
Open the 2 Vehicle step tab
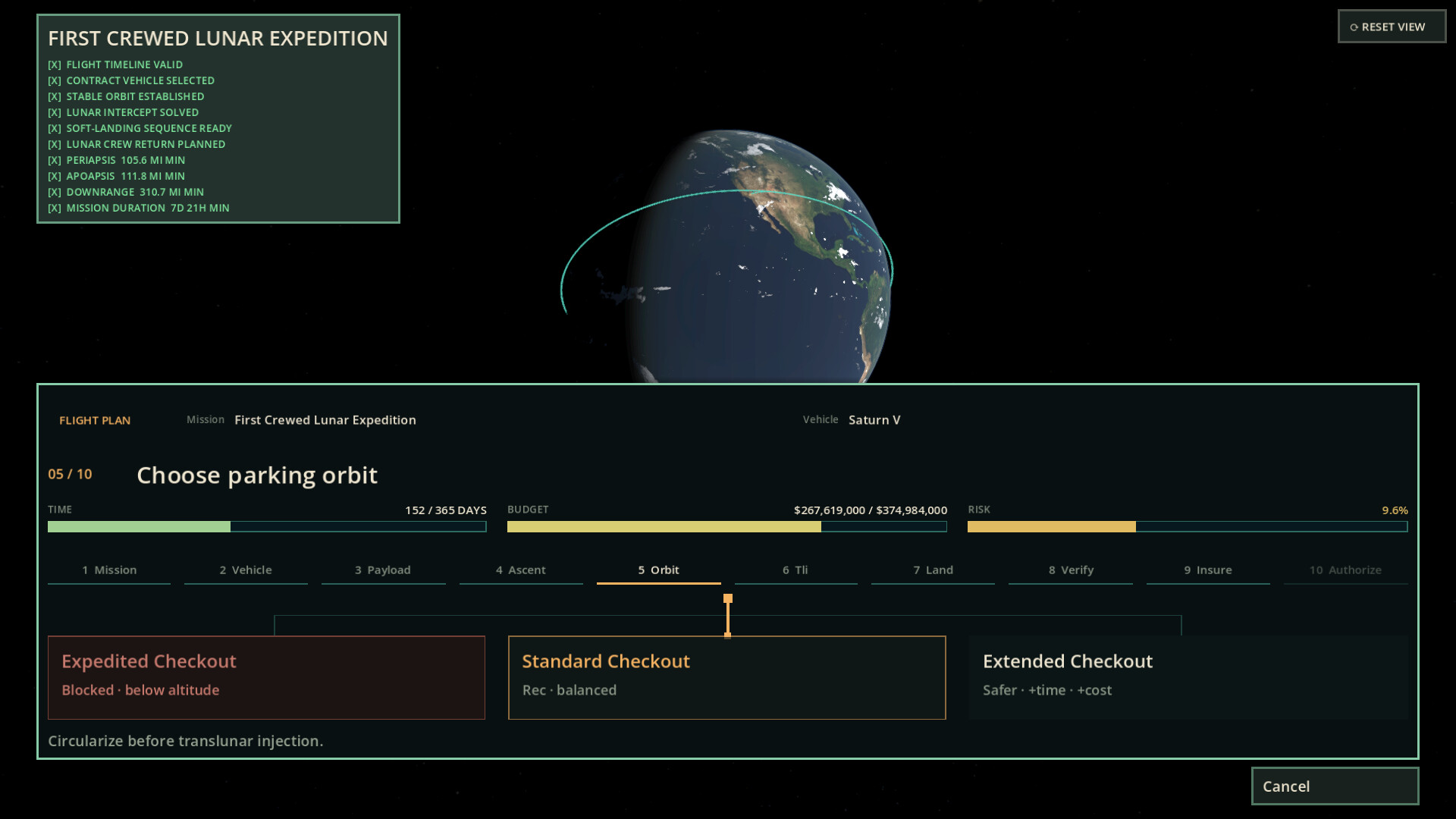[246, 570]
